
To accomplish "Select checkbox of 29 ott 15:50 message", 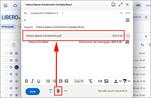I will 6,95.
